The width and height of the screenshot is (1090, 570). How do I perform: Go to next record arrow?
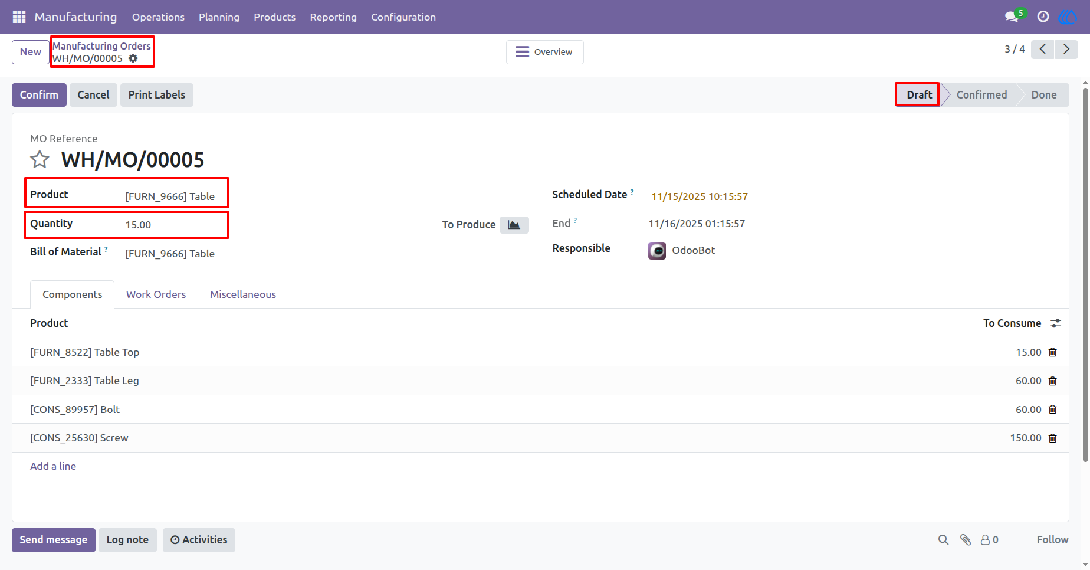click(x=1066, y=49)
